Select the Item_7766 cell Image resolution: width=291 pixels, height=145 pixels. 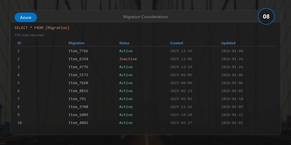pos(78,51)
